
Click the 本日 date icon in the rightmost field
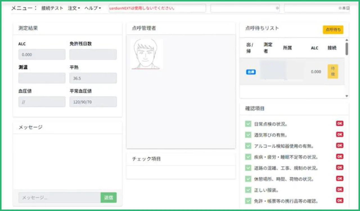(x=346, y=8)
